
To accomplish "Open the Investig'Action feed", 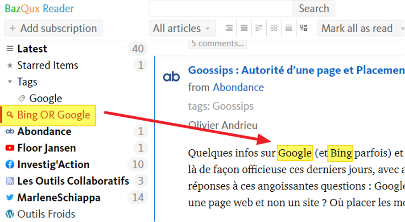I will pos(53,164).
